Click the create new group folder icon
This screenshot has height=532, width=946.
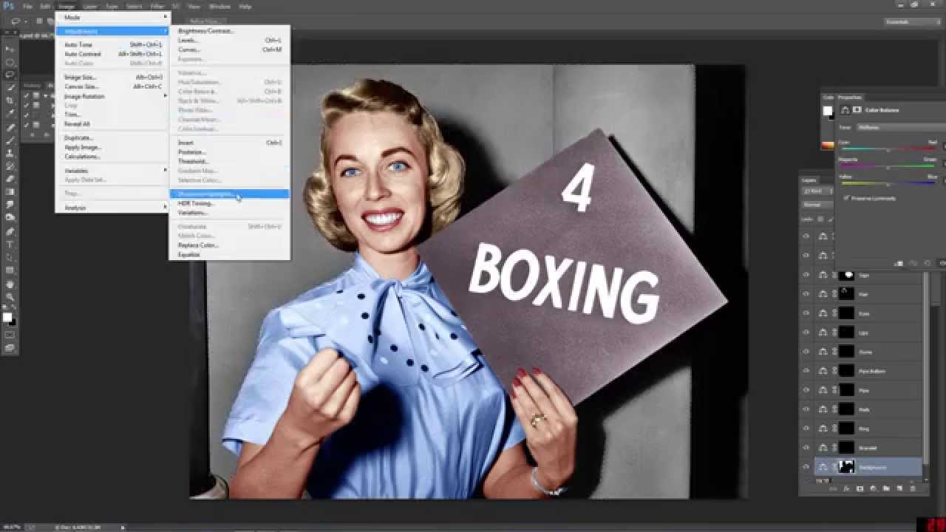(x=885, y=488)
